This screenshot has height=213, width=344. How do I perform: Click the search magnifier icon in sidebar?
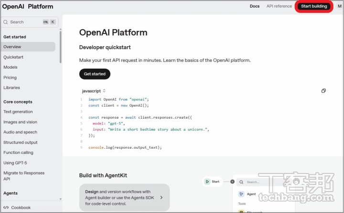click(x=5, y=22)
